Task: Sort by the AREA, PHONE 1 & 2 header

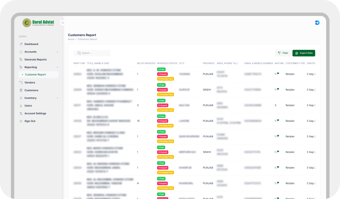Action: click(227, 63)
